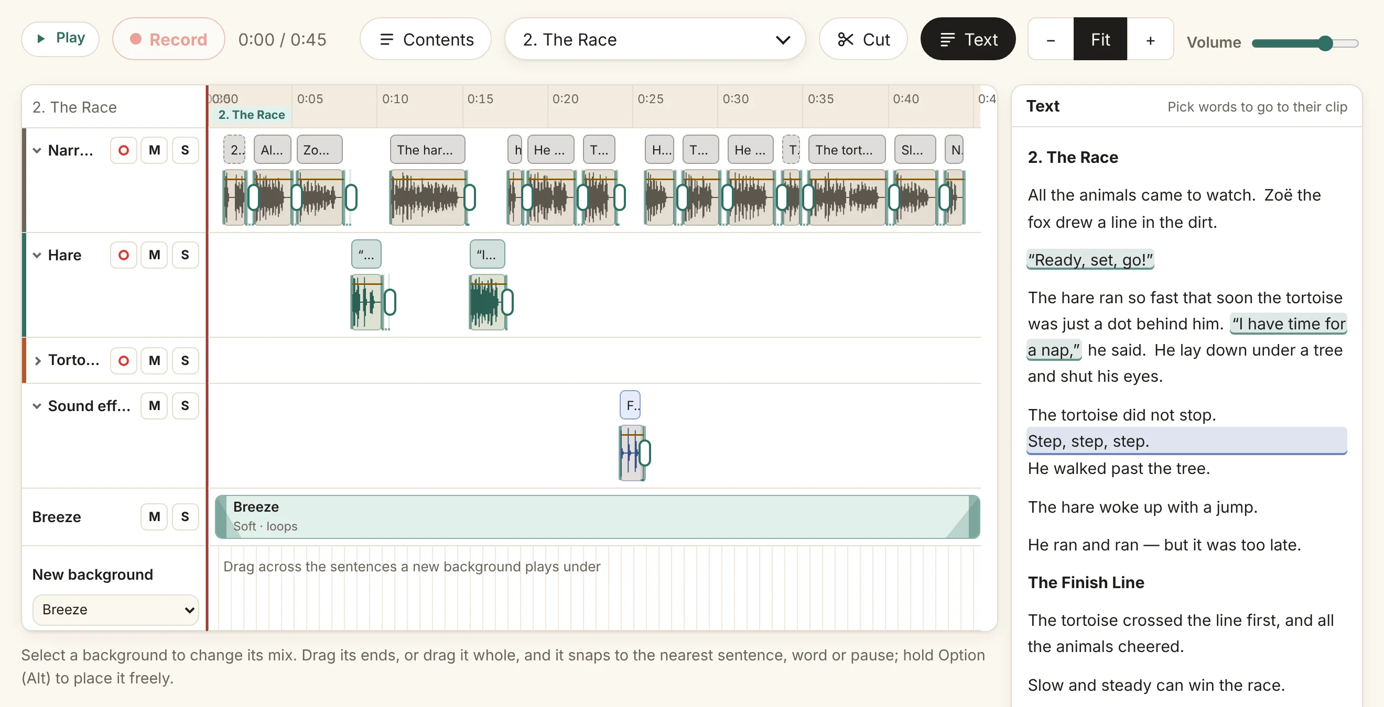
Task: Zoom in the timeline with plus
Action: click(1150, 39)
